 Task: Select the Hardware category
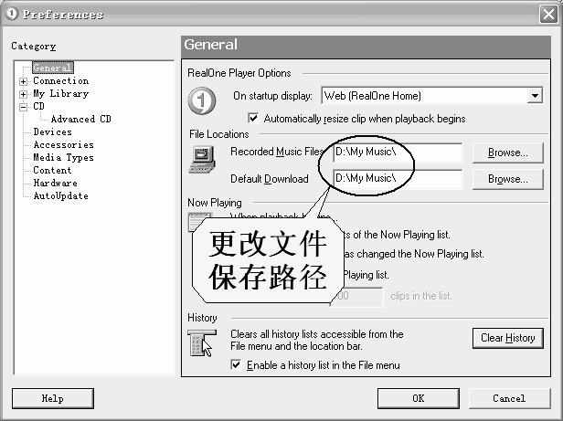coord(55,183)
